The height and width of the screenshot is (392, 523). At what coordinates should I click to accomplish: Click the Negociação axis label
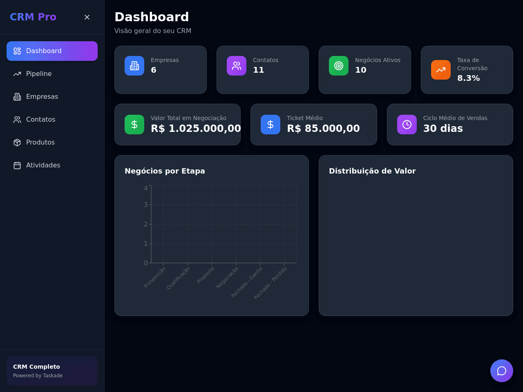[227, 277]
